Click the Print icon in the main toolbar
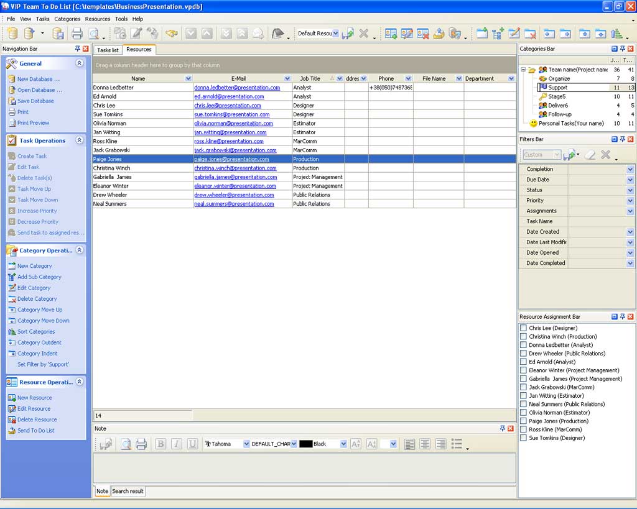 (77, 34)
